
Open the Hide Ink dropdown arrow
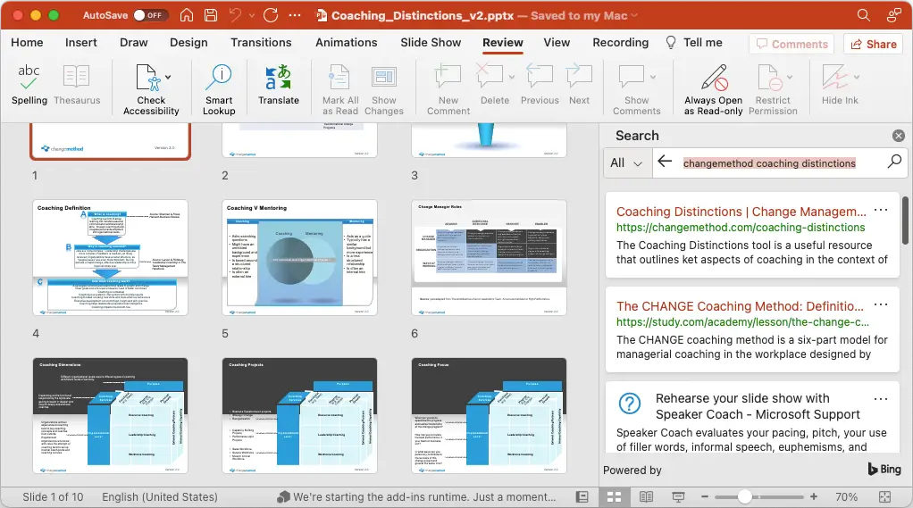coord(857,77)
